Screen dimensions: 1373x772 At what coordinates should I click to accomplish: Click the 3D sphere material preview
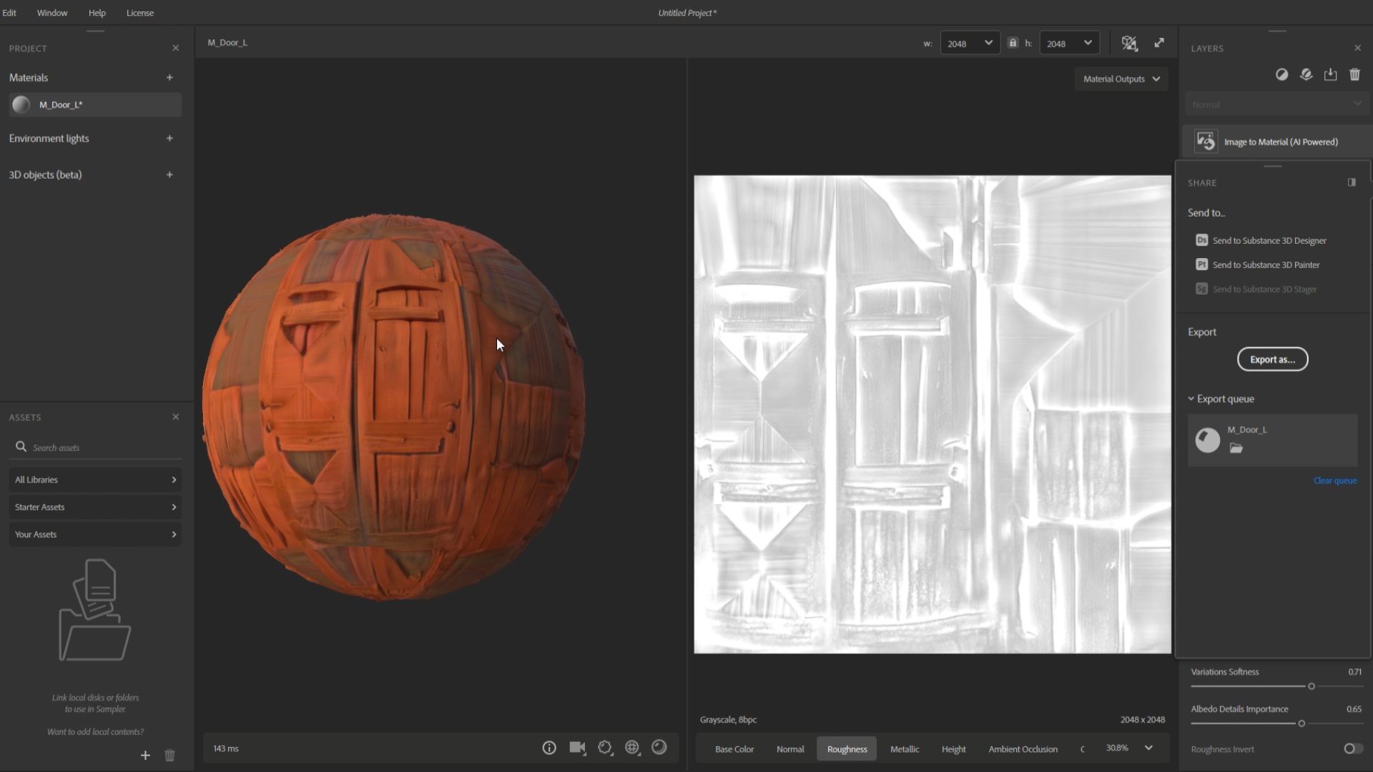tap(393, 406)
